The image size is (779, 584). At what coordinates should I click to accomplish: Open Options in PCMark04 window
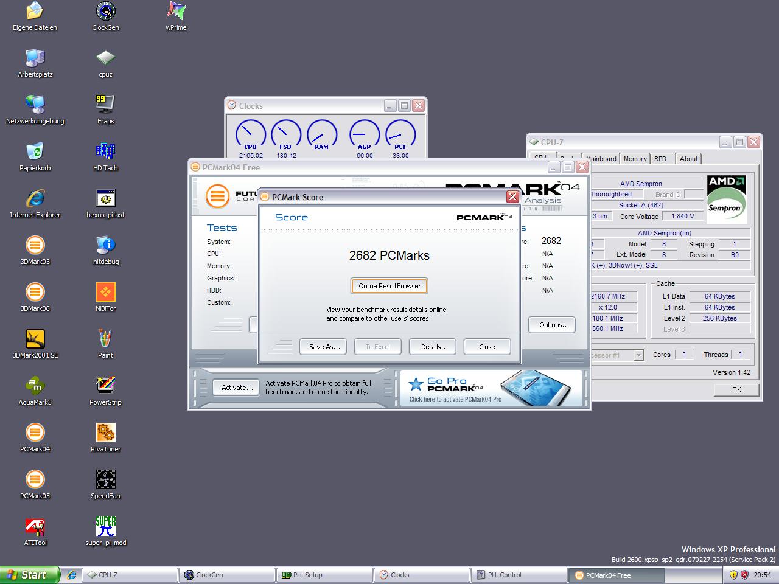click(x=552, y=325)
